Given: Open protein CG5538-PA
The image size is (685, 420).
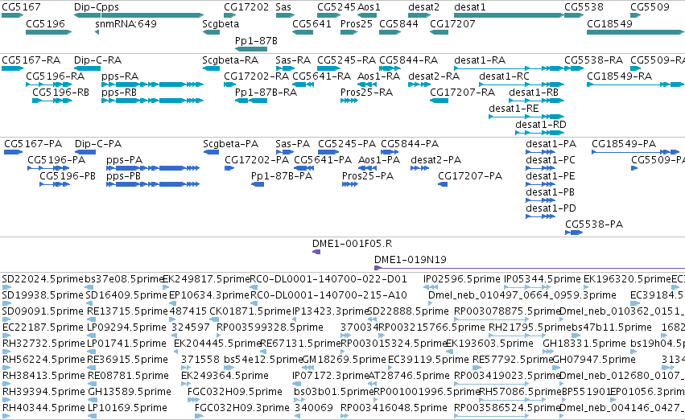Looking at the screenshot, I should click(x=594, y=224).
